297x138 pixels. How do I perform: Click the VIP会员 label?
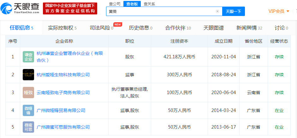coord(276,11)
